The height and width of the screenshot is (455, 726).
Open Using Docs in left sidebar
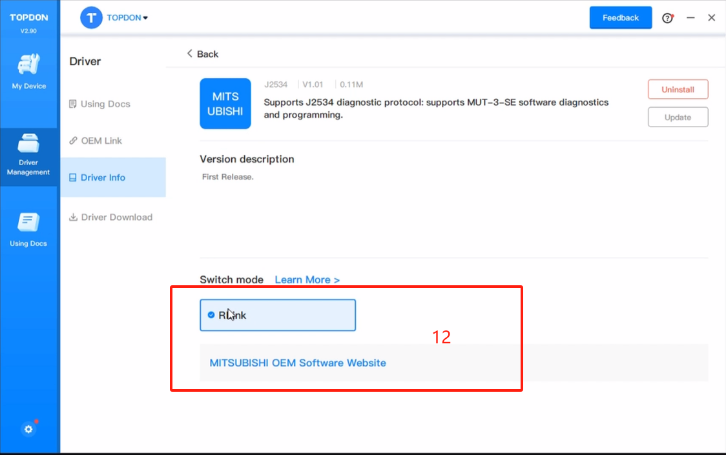tap(29, 223)
